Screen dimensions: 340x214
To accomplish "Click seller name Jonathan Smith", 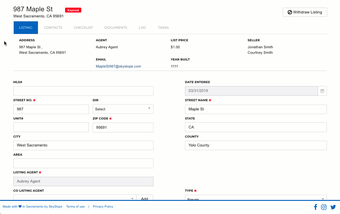I will [x=260, y=47].
